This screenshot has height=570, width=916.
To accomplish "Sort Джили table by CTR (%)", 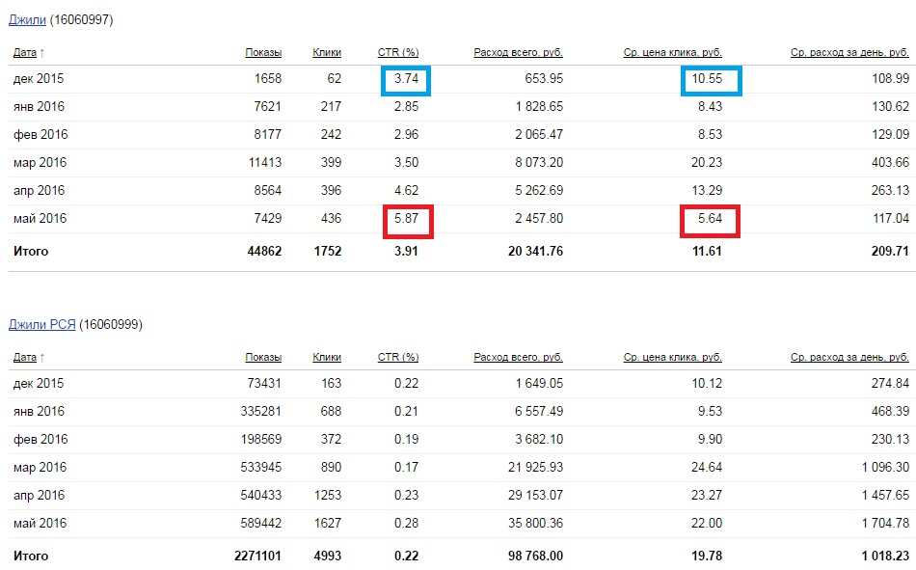I will [x=397, y=52].
